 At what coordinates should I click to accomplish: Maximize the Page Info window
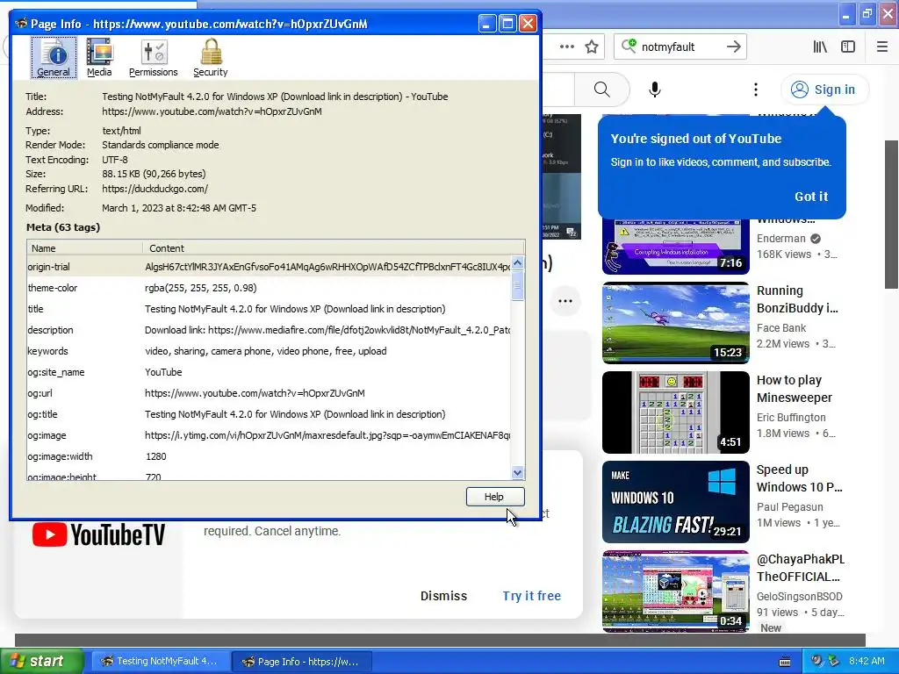pyautogui.click(x=507, y=24)
